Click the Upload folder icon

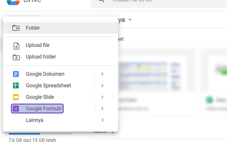pyautogui.click(x=16, y=57)
